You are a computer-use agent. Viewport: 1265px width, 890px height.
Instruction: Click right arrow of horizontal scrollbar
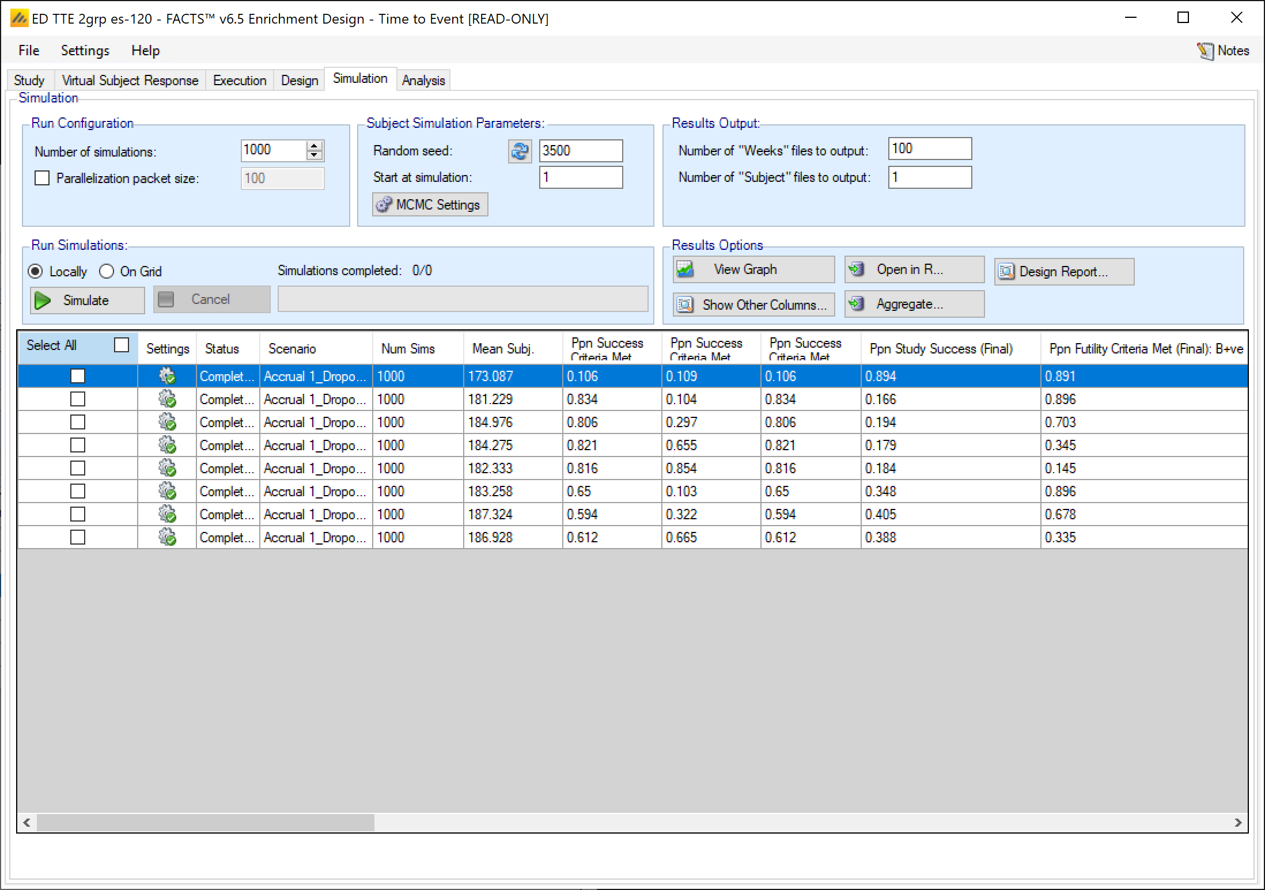pyautogui.click(x=1238, y=823)
